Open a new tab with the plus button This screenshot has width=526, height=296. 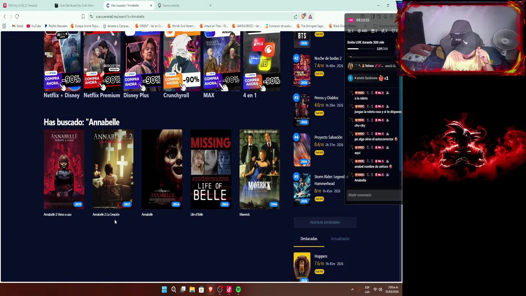pyautogui.click(x=210, y=5)
